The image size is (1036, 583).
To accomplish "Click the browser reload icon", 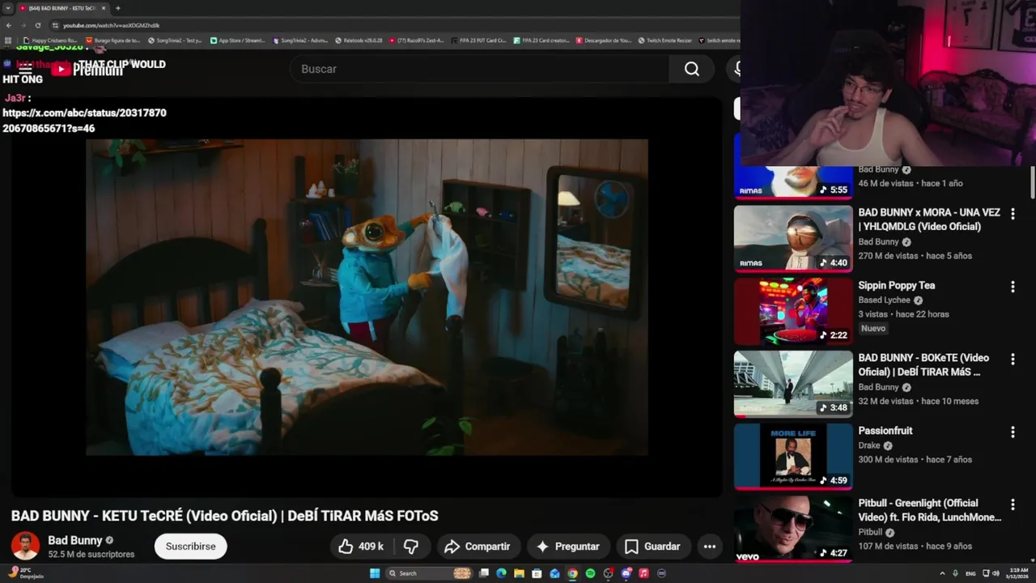I will (x=37, y=25).
